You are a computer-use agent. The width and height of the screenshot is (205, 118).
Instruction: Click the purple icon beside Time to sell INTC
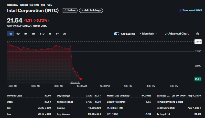click(x=180, y=10)
